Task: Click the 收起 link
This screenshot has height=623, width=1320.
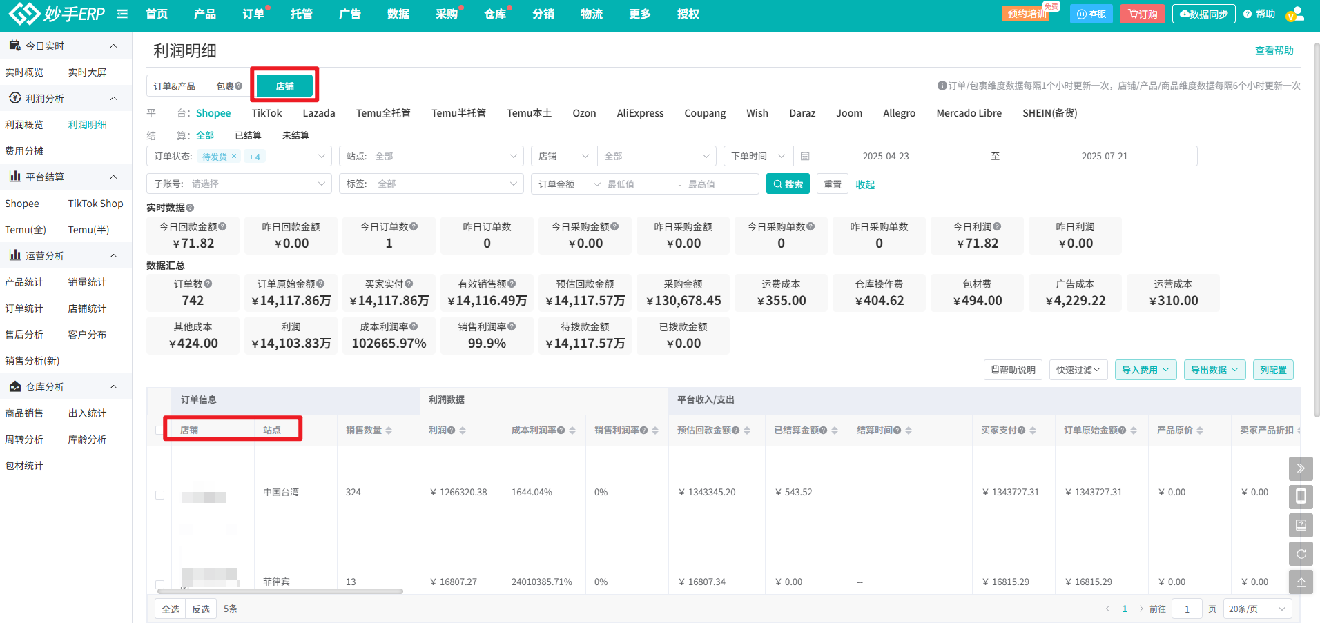Action: tap(865, 185)
